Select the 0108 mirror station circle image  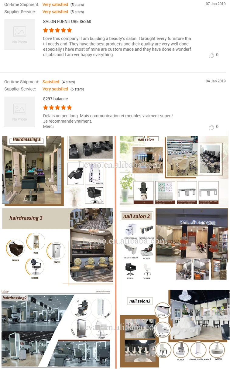click(x=36, y=242)
